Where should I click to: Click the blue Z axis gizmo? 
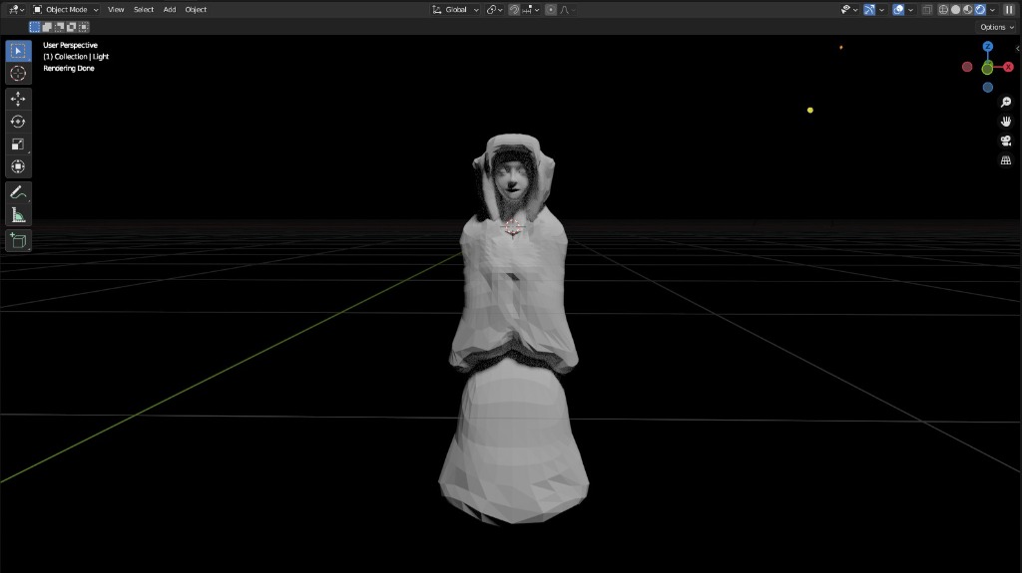point(987,47)
